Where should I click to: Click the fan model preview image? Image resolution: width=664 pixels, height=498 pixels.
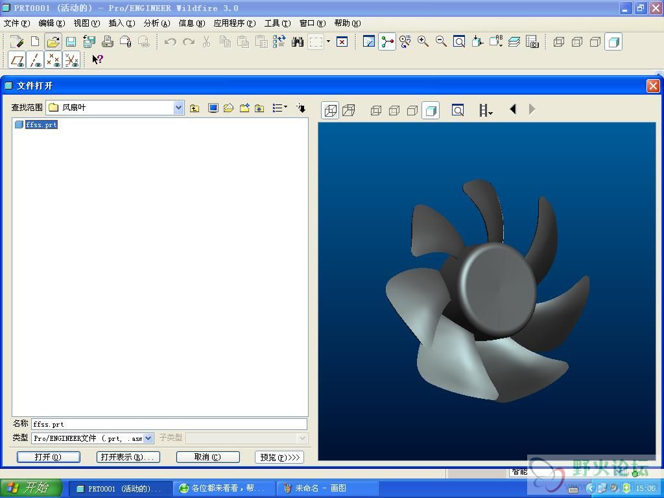point(487,291)
